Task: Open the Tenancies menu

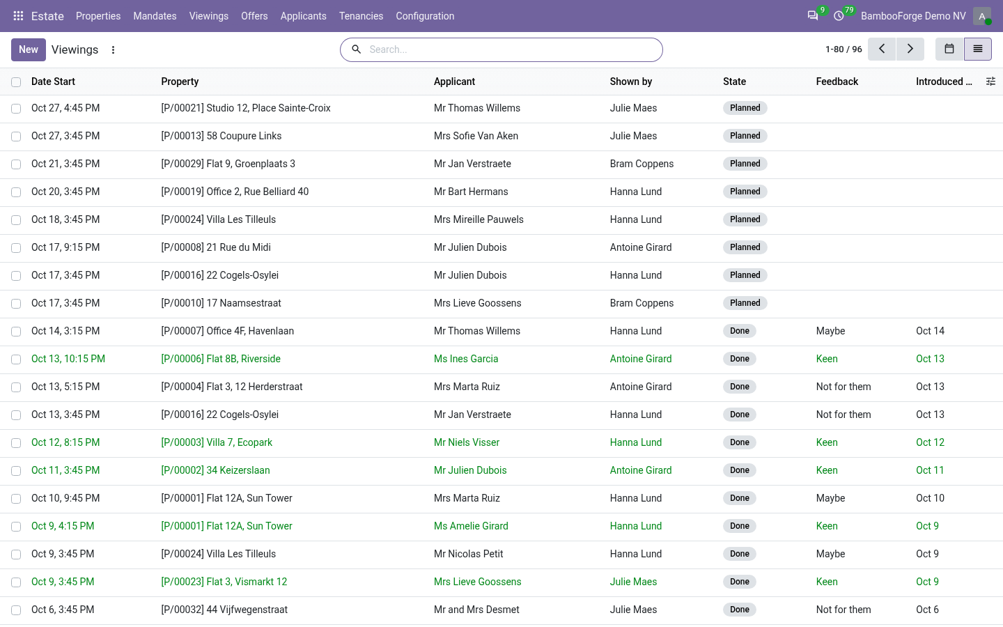Action: [361, 16]
